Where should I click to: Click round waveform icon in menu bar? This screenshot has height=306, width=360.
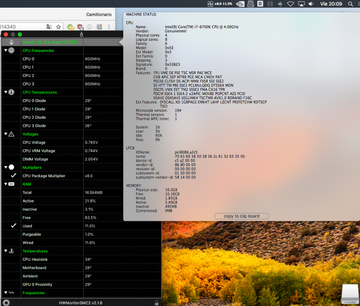tap(260, 4)
